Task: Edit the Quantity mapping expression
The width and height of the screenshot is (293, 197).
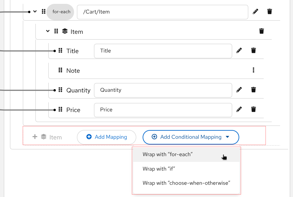Action: pos(239,90)
